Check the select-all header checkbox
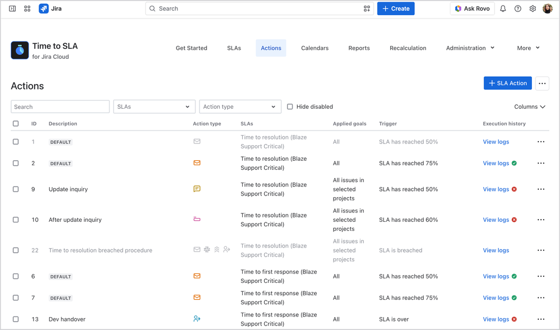The image size is (560, 330). (16, 124)
